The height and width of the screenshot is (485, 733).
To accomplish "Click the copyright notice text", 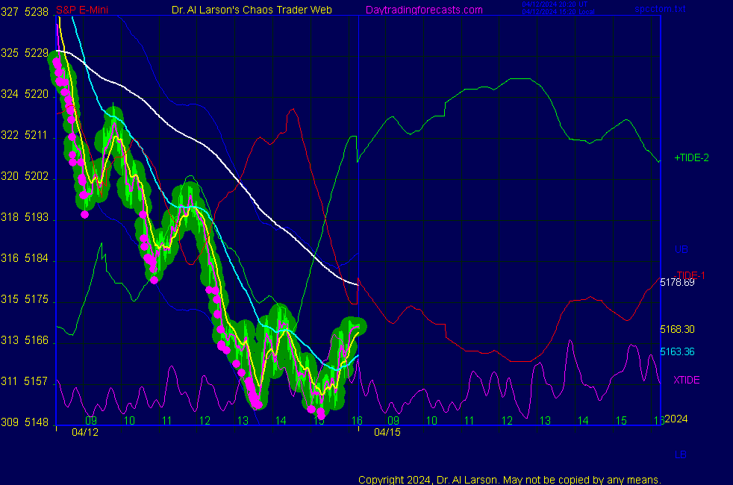I will tap(510, 480).
